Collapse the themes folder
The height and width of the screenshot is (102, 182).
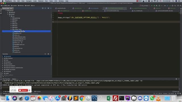(6, 10)
